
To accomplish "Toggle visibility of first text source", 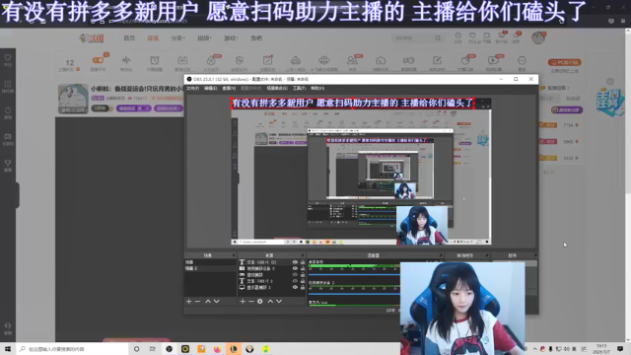I will (x=295, y=262).
